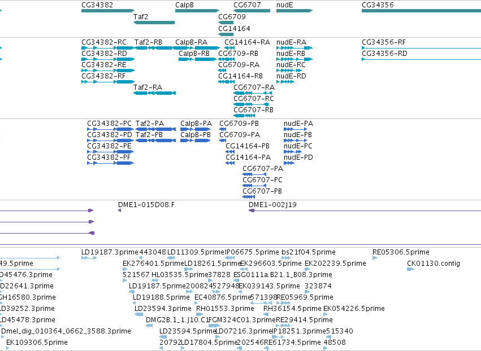Viewport: 481px width, 351px height.
Task: Click transcript nudE-RA
Action: 292,42
